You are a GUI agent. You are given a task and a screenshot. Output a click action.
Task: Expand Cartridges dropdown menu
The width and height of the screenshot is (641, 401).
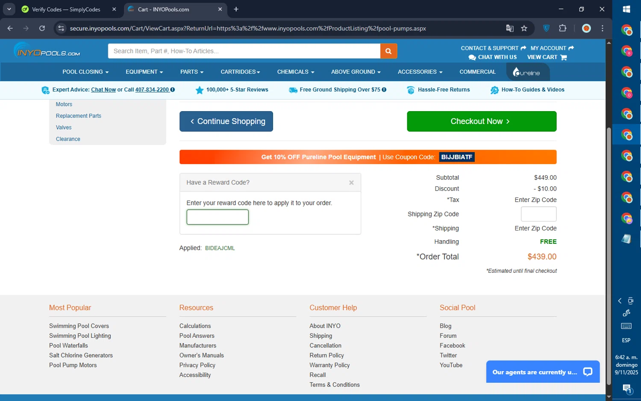coord(240,72)
